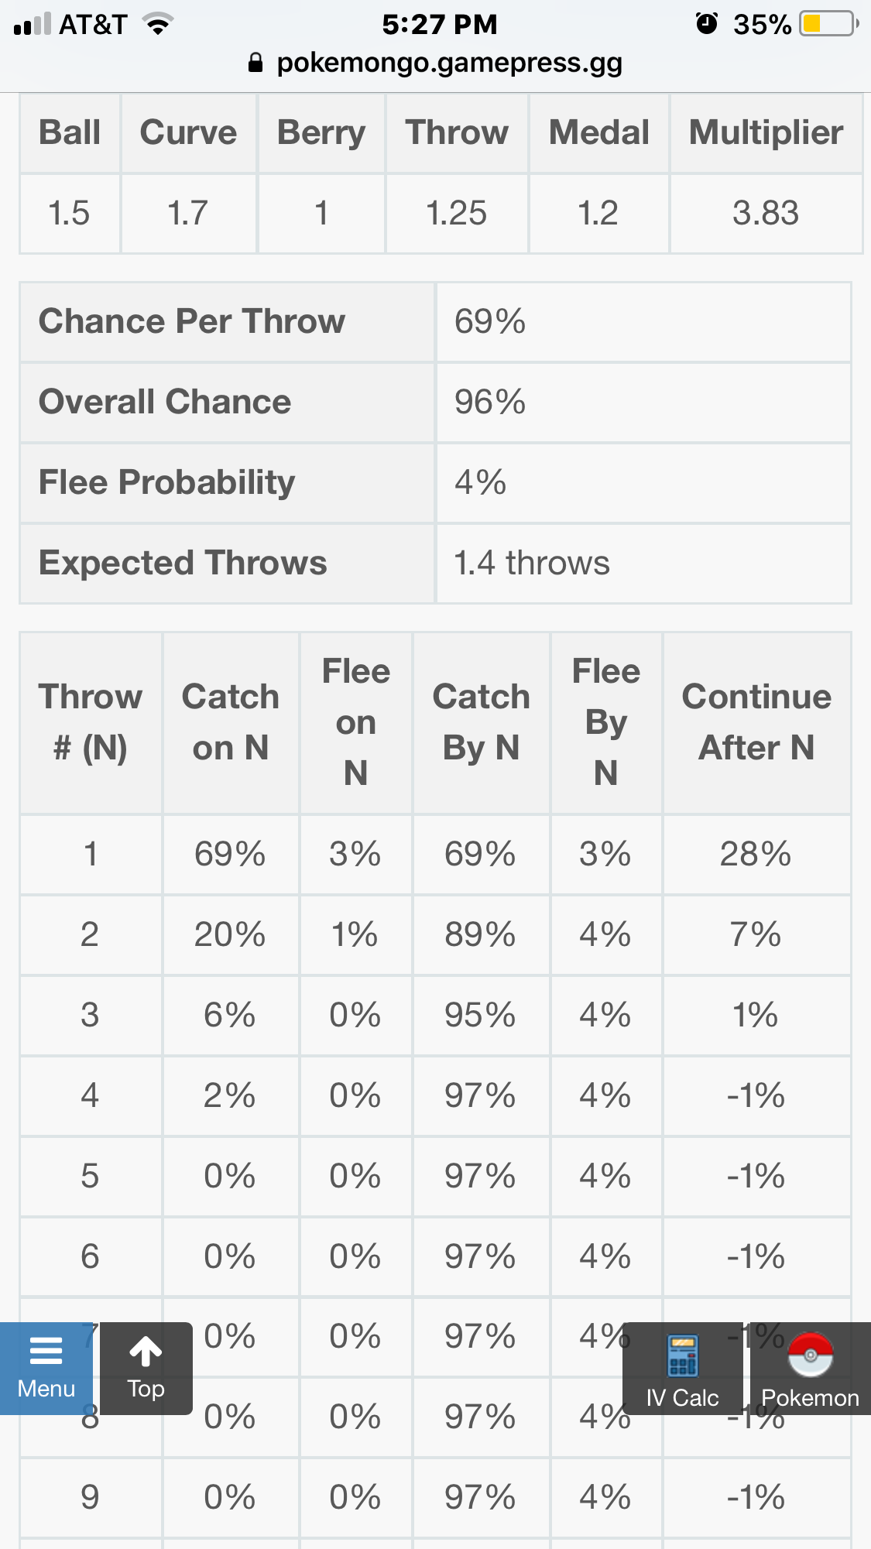Tap the Top arrow button
Image resolution: width=871 pixels, height=1549 pixels.
tap(146, 1368)
